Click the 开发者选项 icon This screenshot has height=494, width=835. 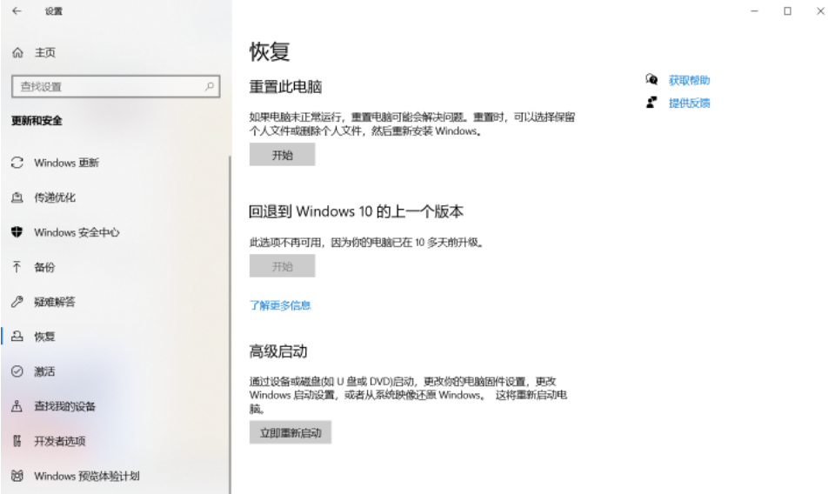click(17, 441)
